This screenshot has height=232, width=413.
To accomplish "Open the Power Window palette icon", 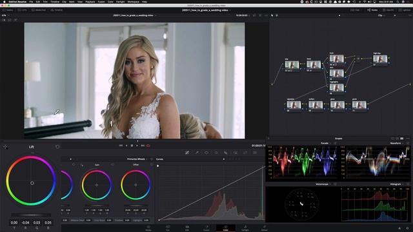I will tap(206, 153).
